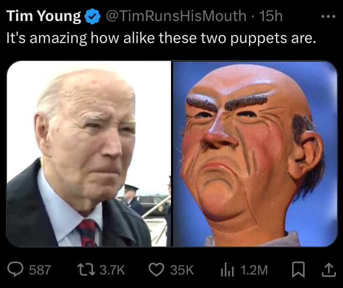This screenshot has height=288, width=343.
Task: Click the 35K likes count
Action: click(182, 270)
